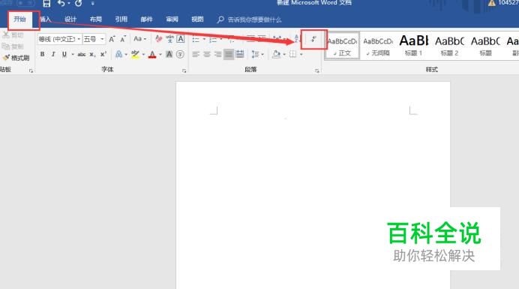
Task: Center the paragraph text
Action: [207, 54]
